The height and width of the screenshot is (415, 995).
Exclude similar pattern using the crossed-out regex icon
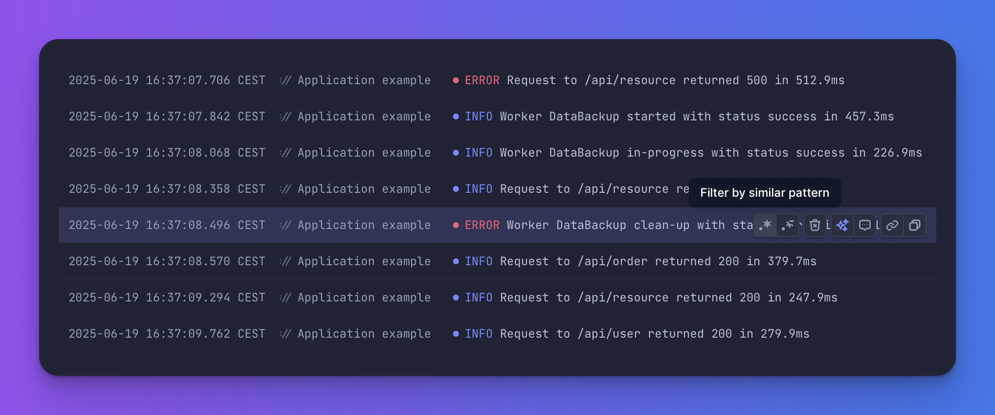(789, 225)
